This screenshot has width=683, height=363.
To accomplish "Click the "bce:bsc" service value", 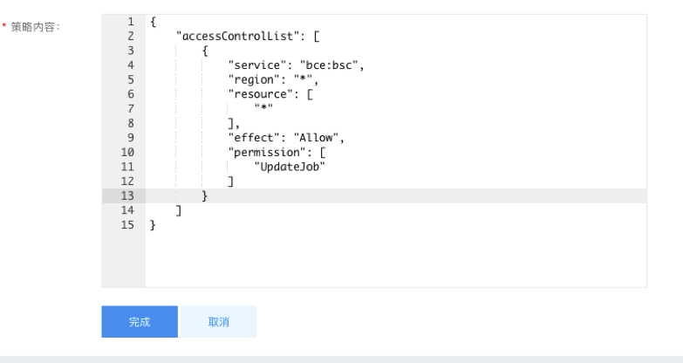I will pyautogui.click(x=329, y=65).
